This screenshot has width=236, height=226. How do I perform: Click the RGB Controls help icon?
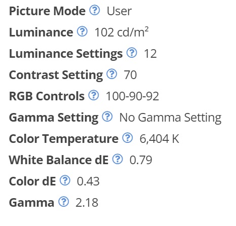pos(94,95)
